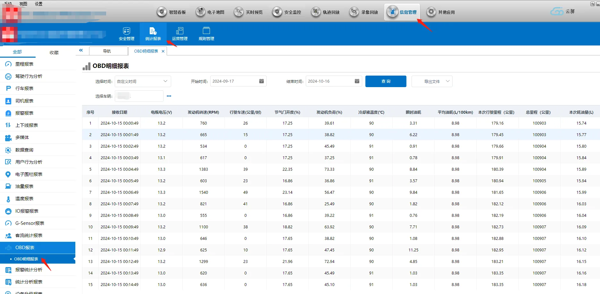Open 多媒体 in the sidebar
This screenshot has width=600, height=294.
pos(38,137)
